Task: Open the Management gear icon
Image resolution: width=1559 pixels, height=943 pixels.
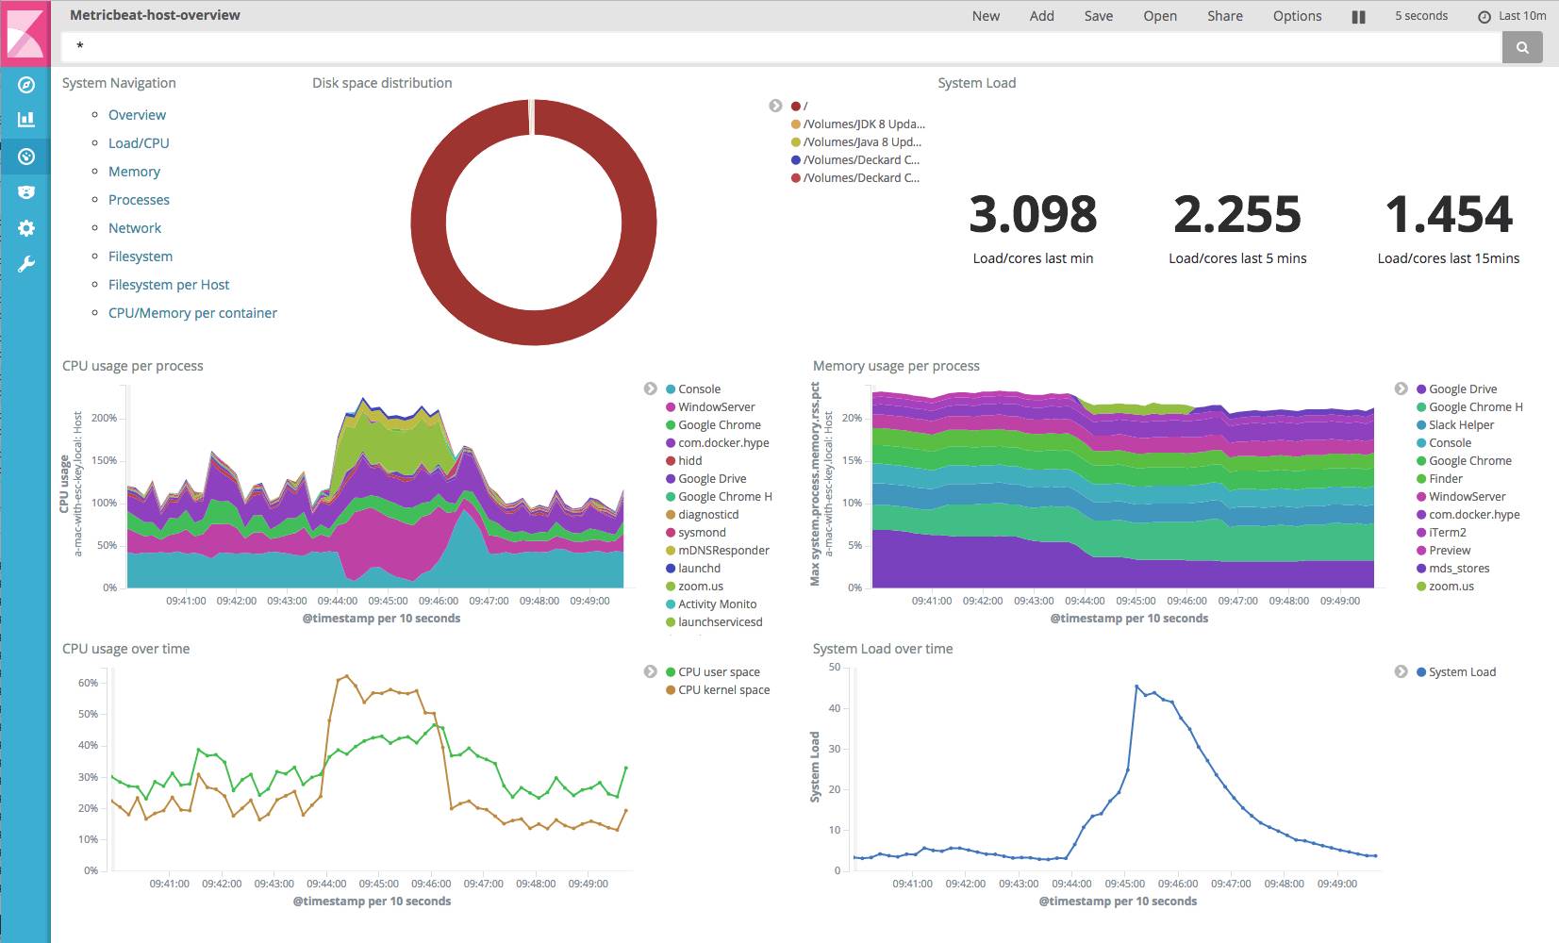Action: [26, 228]
